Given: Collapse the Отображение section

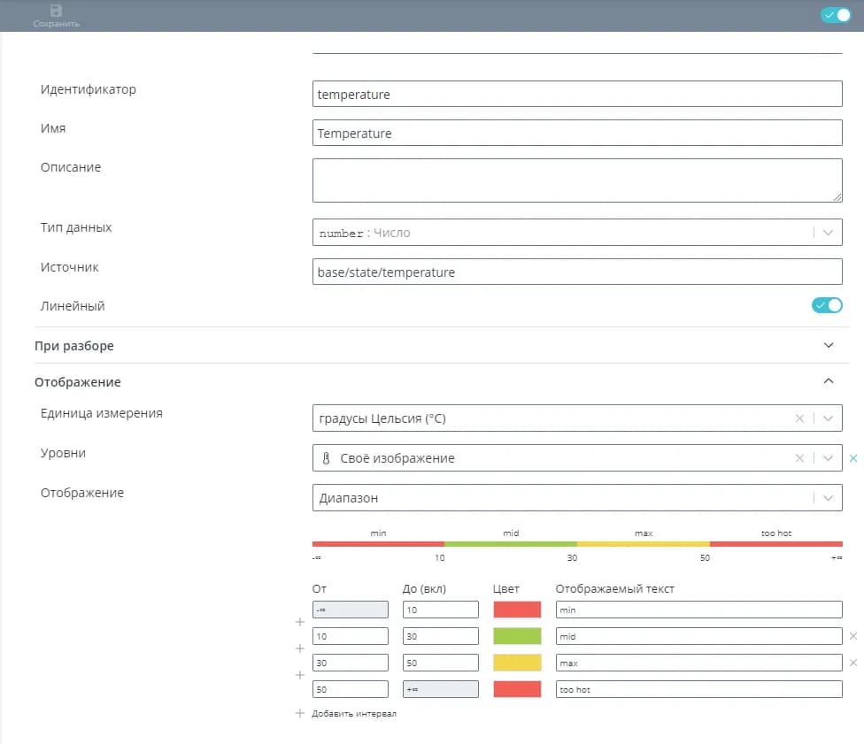Looking at the screenshot, I should point(828,382).
